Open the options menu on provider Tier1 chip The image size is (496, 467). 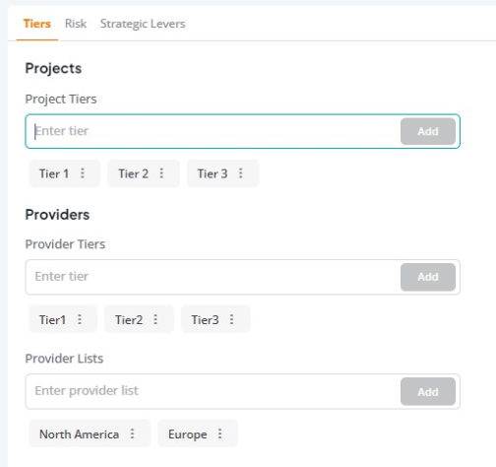[80, 319]
